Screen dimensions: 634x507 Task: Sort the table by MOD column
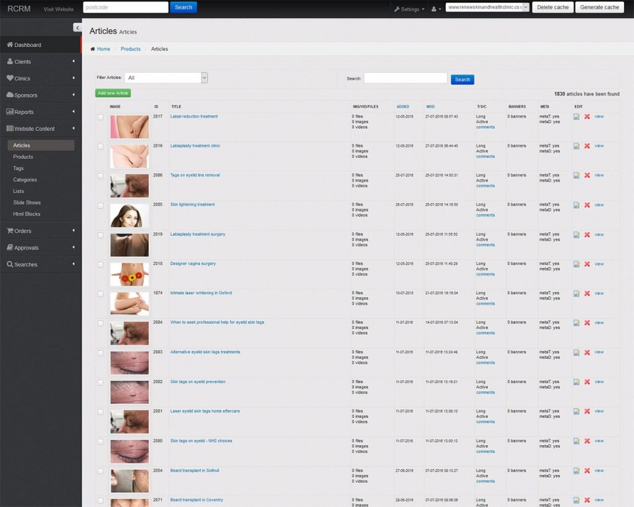click(x=430, y=106)
